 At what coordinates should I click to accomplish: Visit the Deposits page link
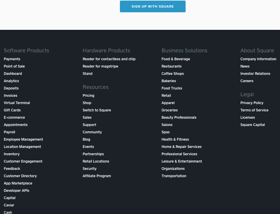click(x=11, y=88)
